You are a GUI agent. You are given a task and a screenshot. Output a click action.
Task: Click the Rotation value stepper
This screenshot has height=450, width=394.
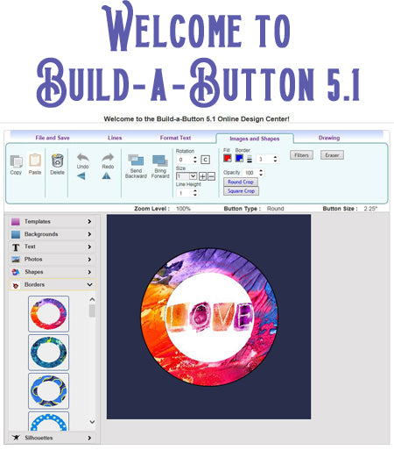195,160
